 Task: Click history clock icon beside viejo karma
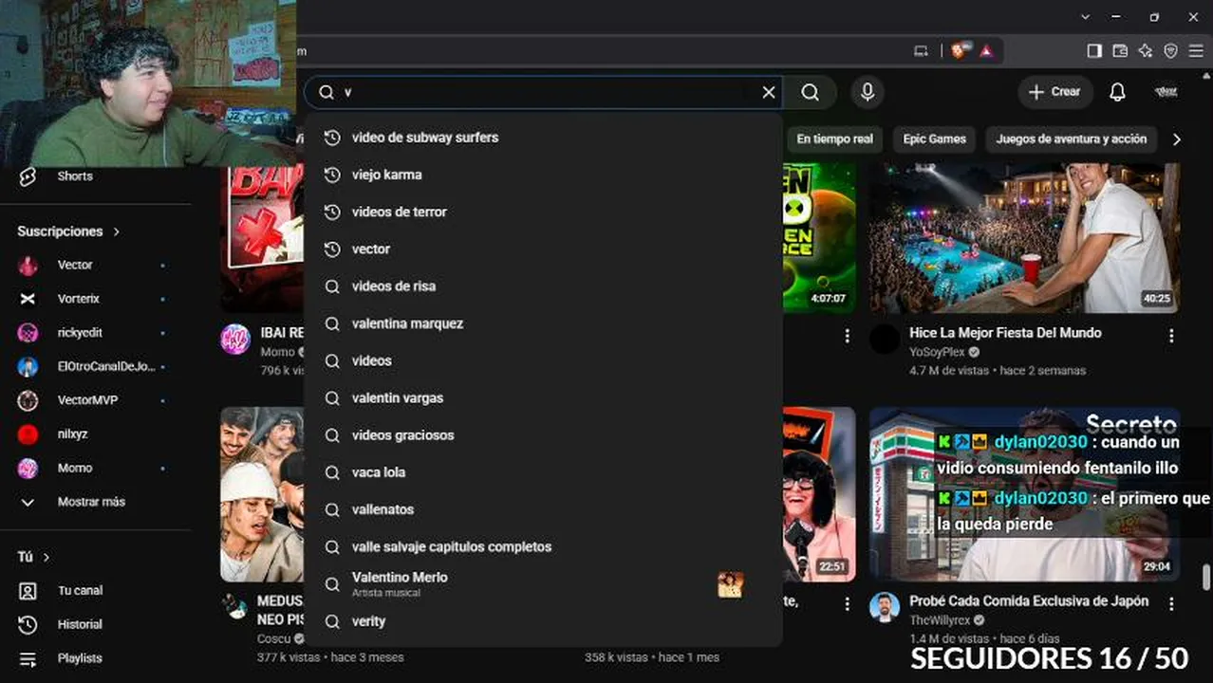(x=332, y=175)
